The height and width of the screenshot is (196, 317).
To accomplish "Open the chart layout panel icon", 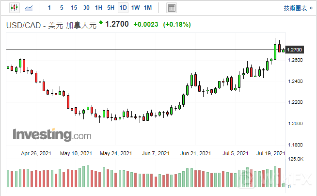I will [x=171, y=8].
